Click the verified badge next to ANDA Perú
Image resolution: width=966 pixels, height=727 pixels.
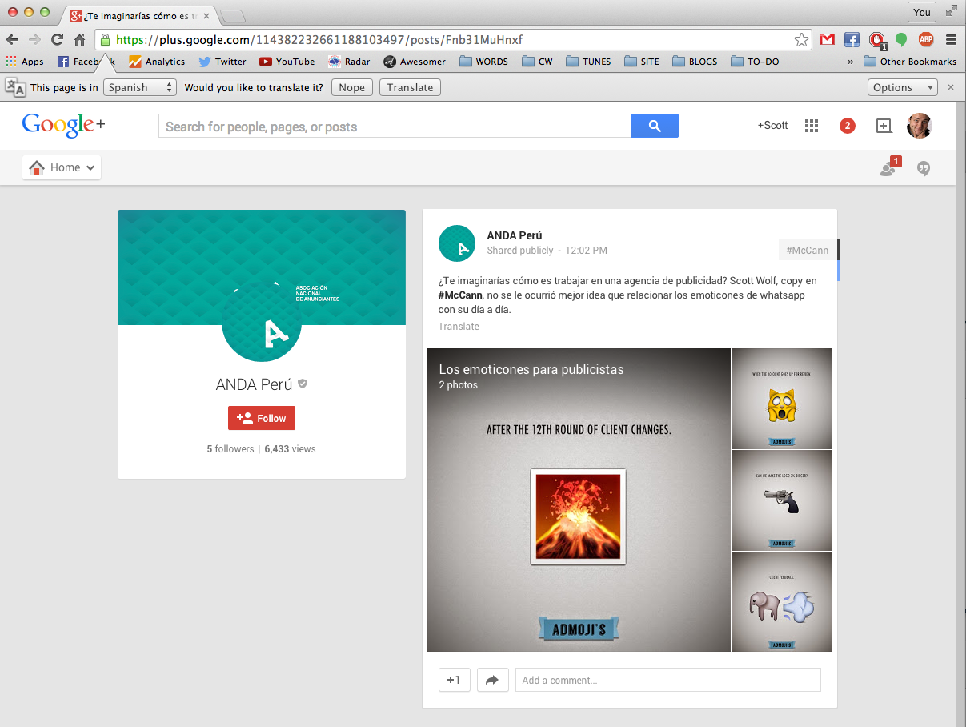click(x=303, y=384)
